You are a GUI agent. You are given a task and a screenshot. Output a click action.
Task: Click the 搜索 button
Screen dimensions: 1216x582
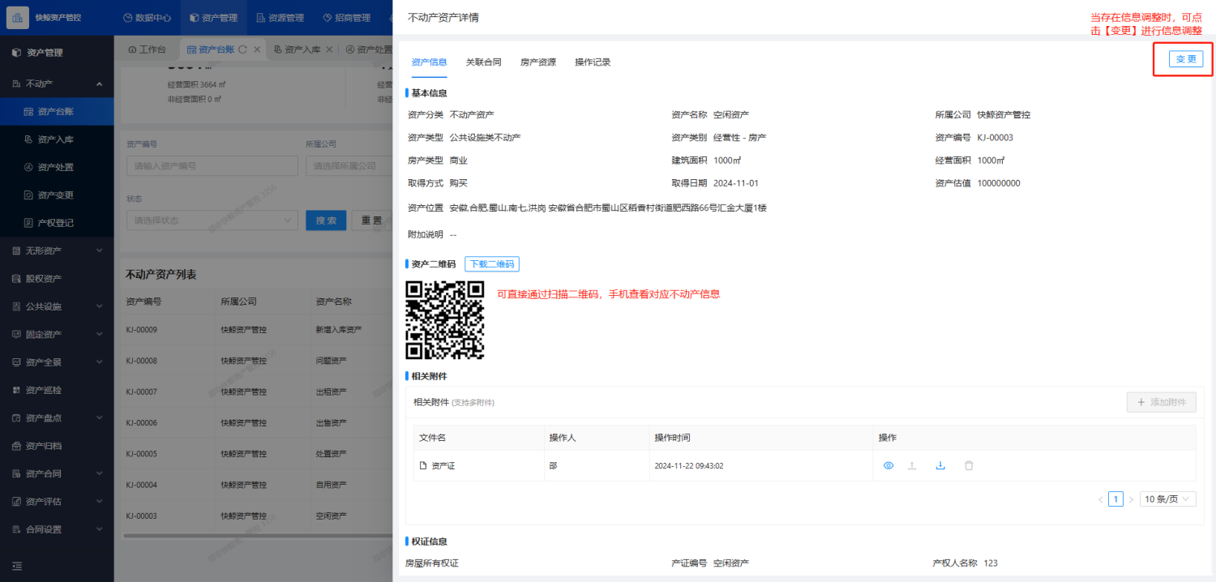326,220
